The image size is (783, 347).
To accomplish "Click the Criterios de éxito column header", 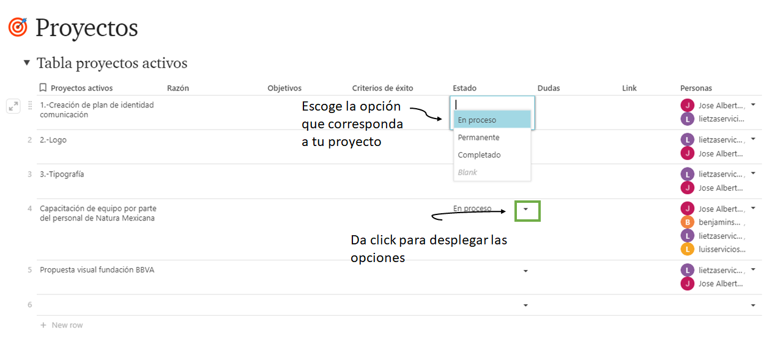I will (x=382, y=88).
